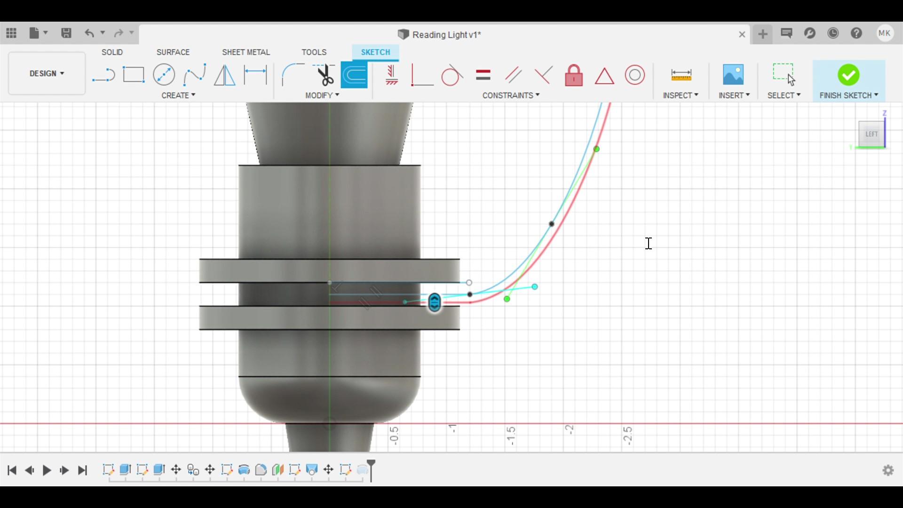Activate the Fillet tool
This screenshot has height=508, width=903.
click(x=292, y=75)
